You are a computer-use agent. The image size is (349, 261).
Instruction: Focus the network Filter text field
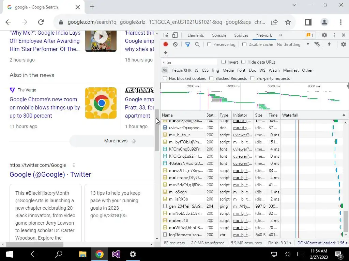pos(189,62)
